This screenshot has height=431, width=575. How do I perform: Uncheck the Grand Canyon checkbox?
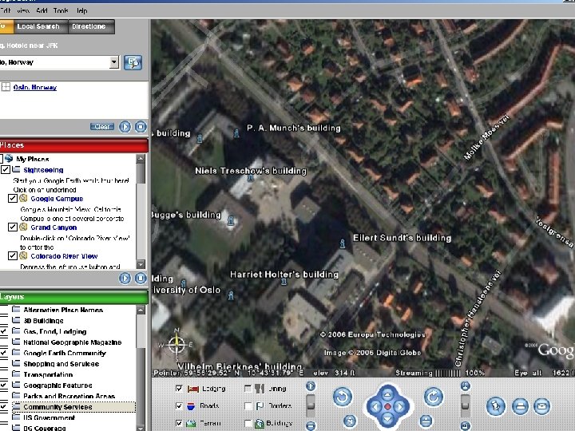click(x=13, y=227)
